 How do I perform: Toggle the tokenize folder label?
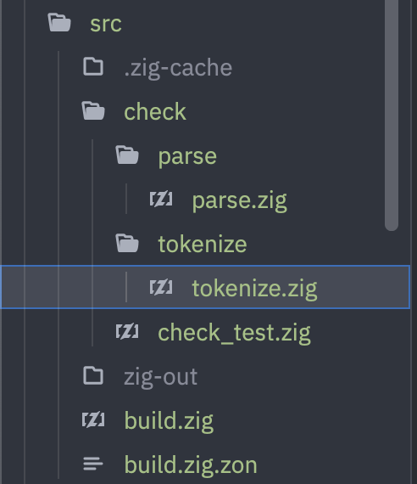coord(203,244)
